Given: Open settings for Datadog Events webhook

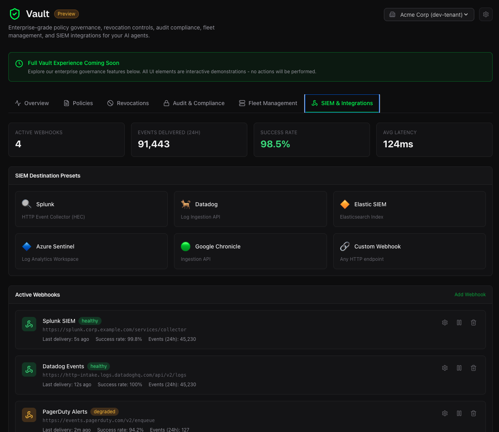Looking at the screenshot, I should coord(445,368).
